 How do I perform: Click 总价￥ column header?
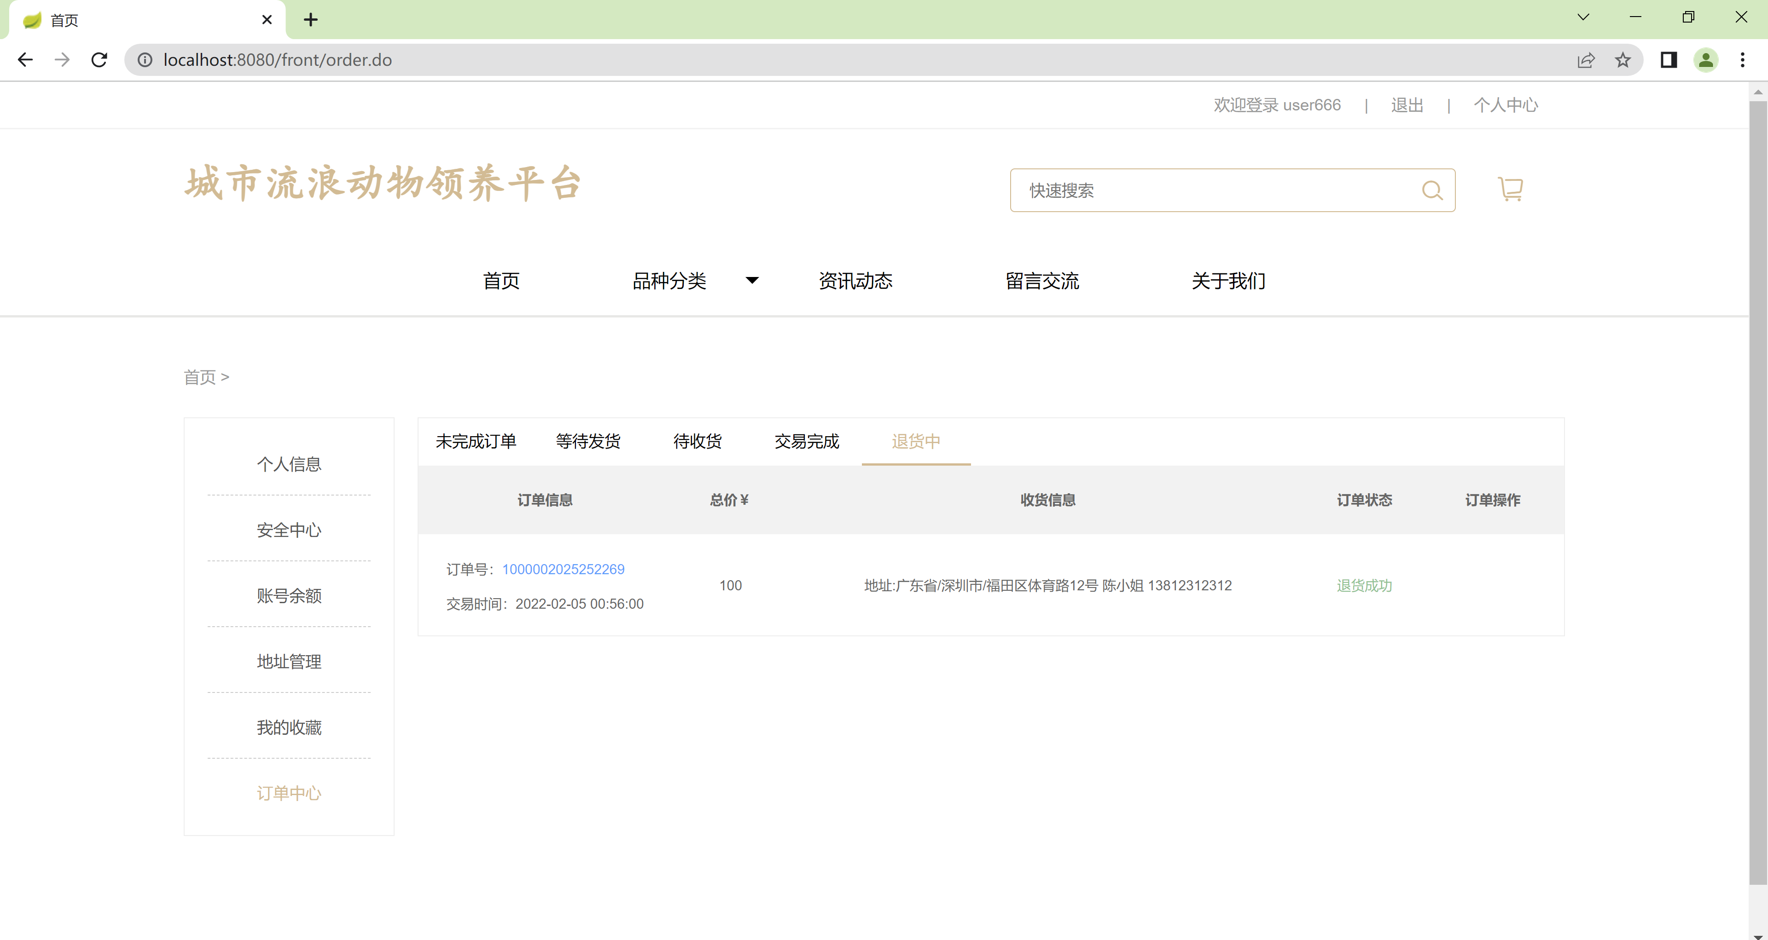[x=729, y=500]
